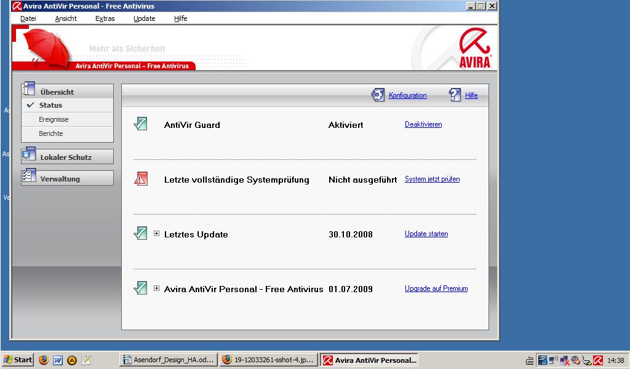Open Word from the quick launch bar
Viewport: 630px width, 369px height.
[x=58, y=360]
